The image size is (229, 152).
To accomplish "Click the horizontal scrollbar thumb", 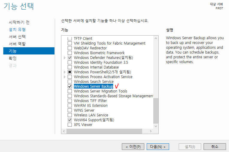I will (104, 131).
